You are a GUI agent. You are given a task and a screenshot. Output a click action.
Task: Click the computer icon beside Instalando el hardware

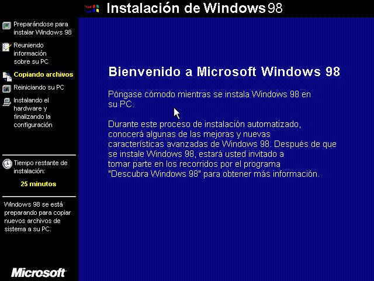[6, 102]
